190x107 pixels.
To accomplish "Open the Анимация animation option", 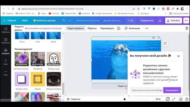I will click(x=132, y=28).
